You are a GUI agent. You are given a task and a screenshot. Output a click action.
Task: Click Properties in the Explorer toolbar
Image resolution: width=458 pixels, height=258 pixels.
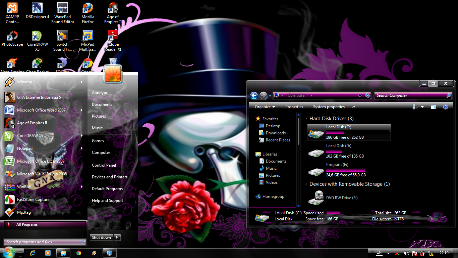coord(294,107)
